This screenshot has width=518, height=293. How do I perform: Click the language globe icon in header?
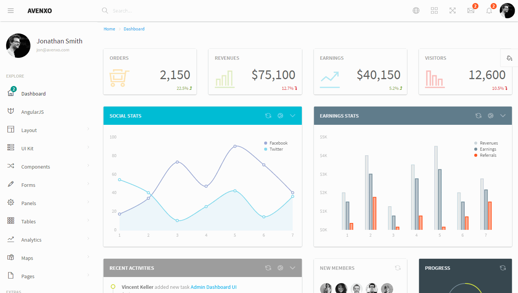(x=416, y=10)
